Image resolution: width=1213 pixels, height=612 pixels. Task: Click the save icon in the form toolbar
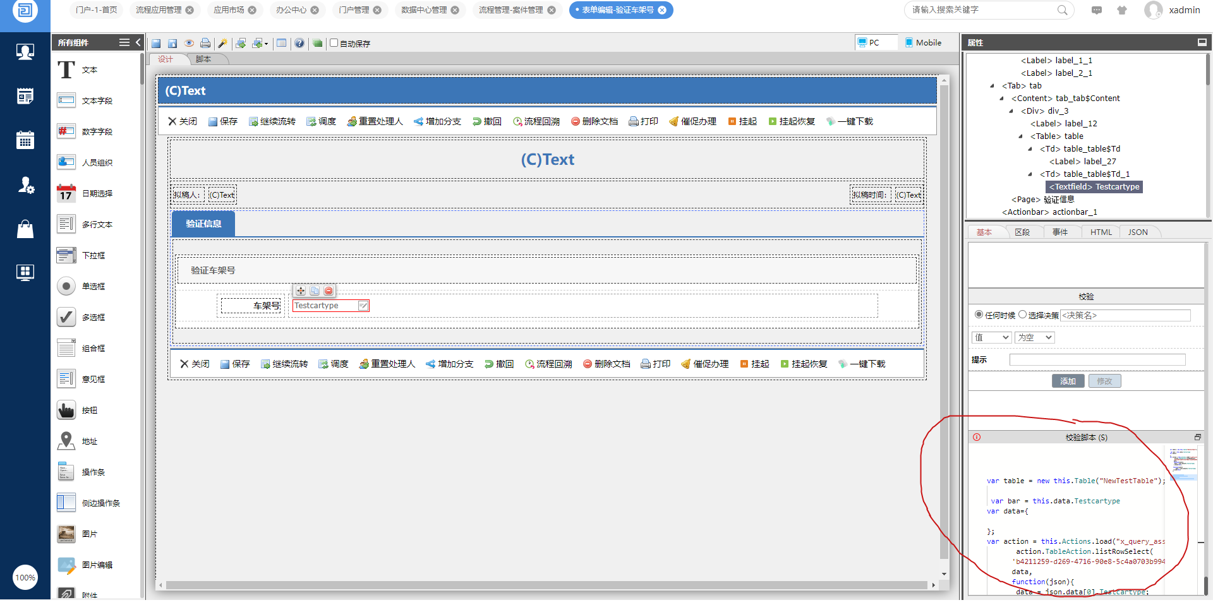156,44
